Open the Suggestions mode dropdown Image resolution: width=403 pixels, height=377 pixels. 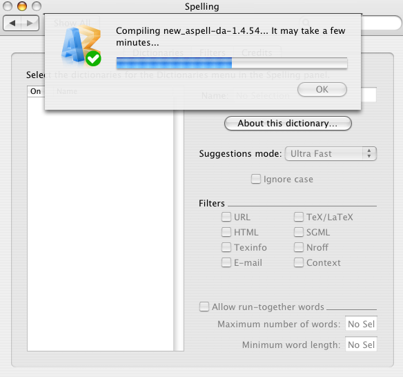(x=331, y=154)
